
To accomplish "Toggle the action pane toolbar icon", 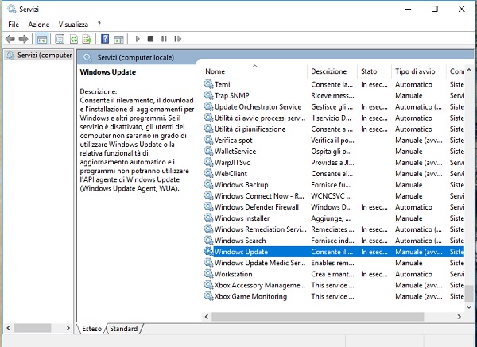I will pyautogui.click(x=118, y=39).
